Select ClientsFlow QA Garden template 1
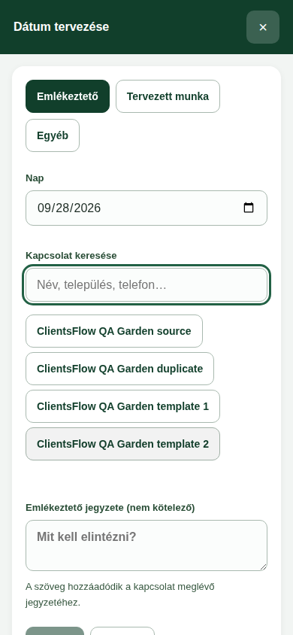 (x=123, y=406)
